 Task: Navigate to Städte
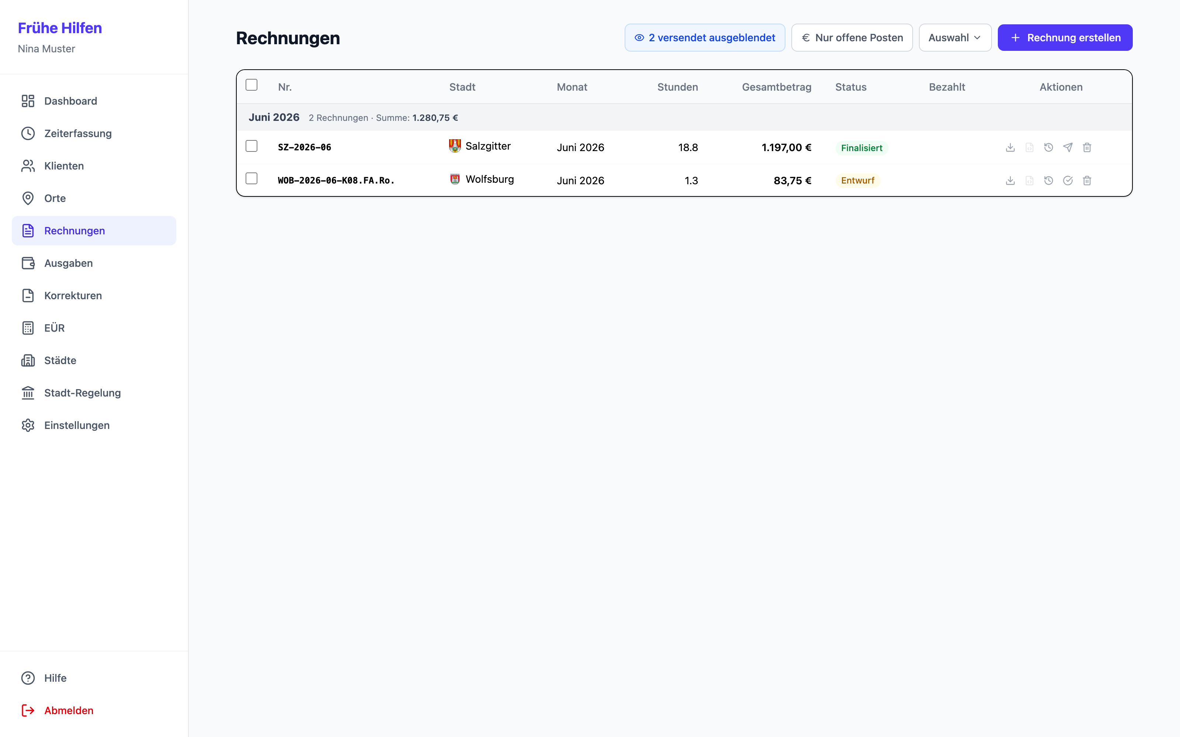(94, 360)
